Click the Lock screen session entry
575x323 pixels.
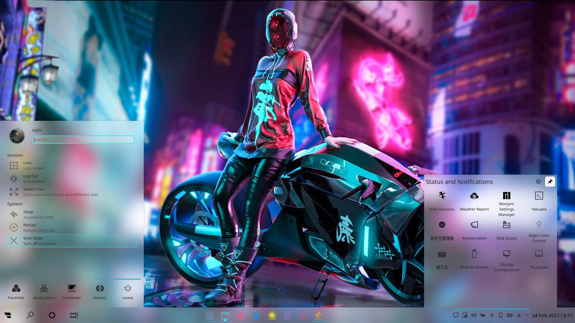point(72,165)
